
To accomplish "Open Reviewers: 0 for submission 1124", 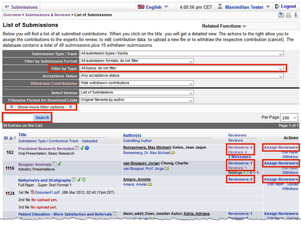I will click(240, 179).
